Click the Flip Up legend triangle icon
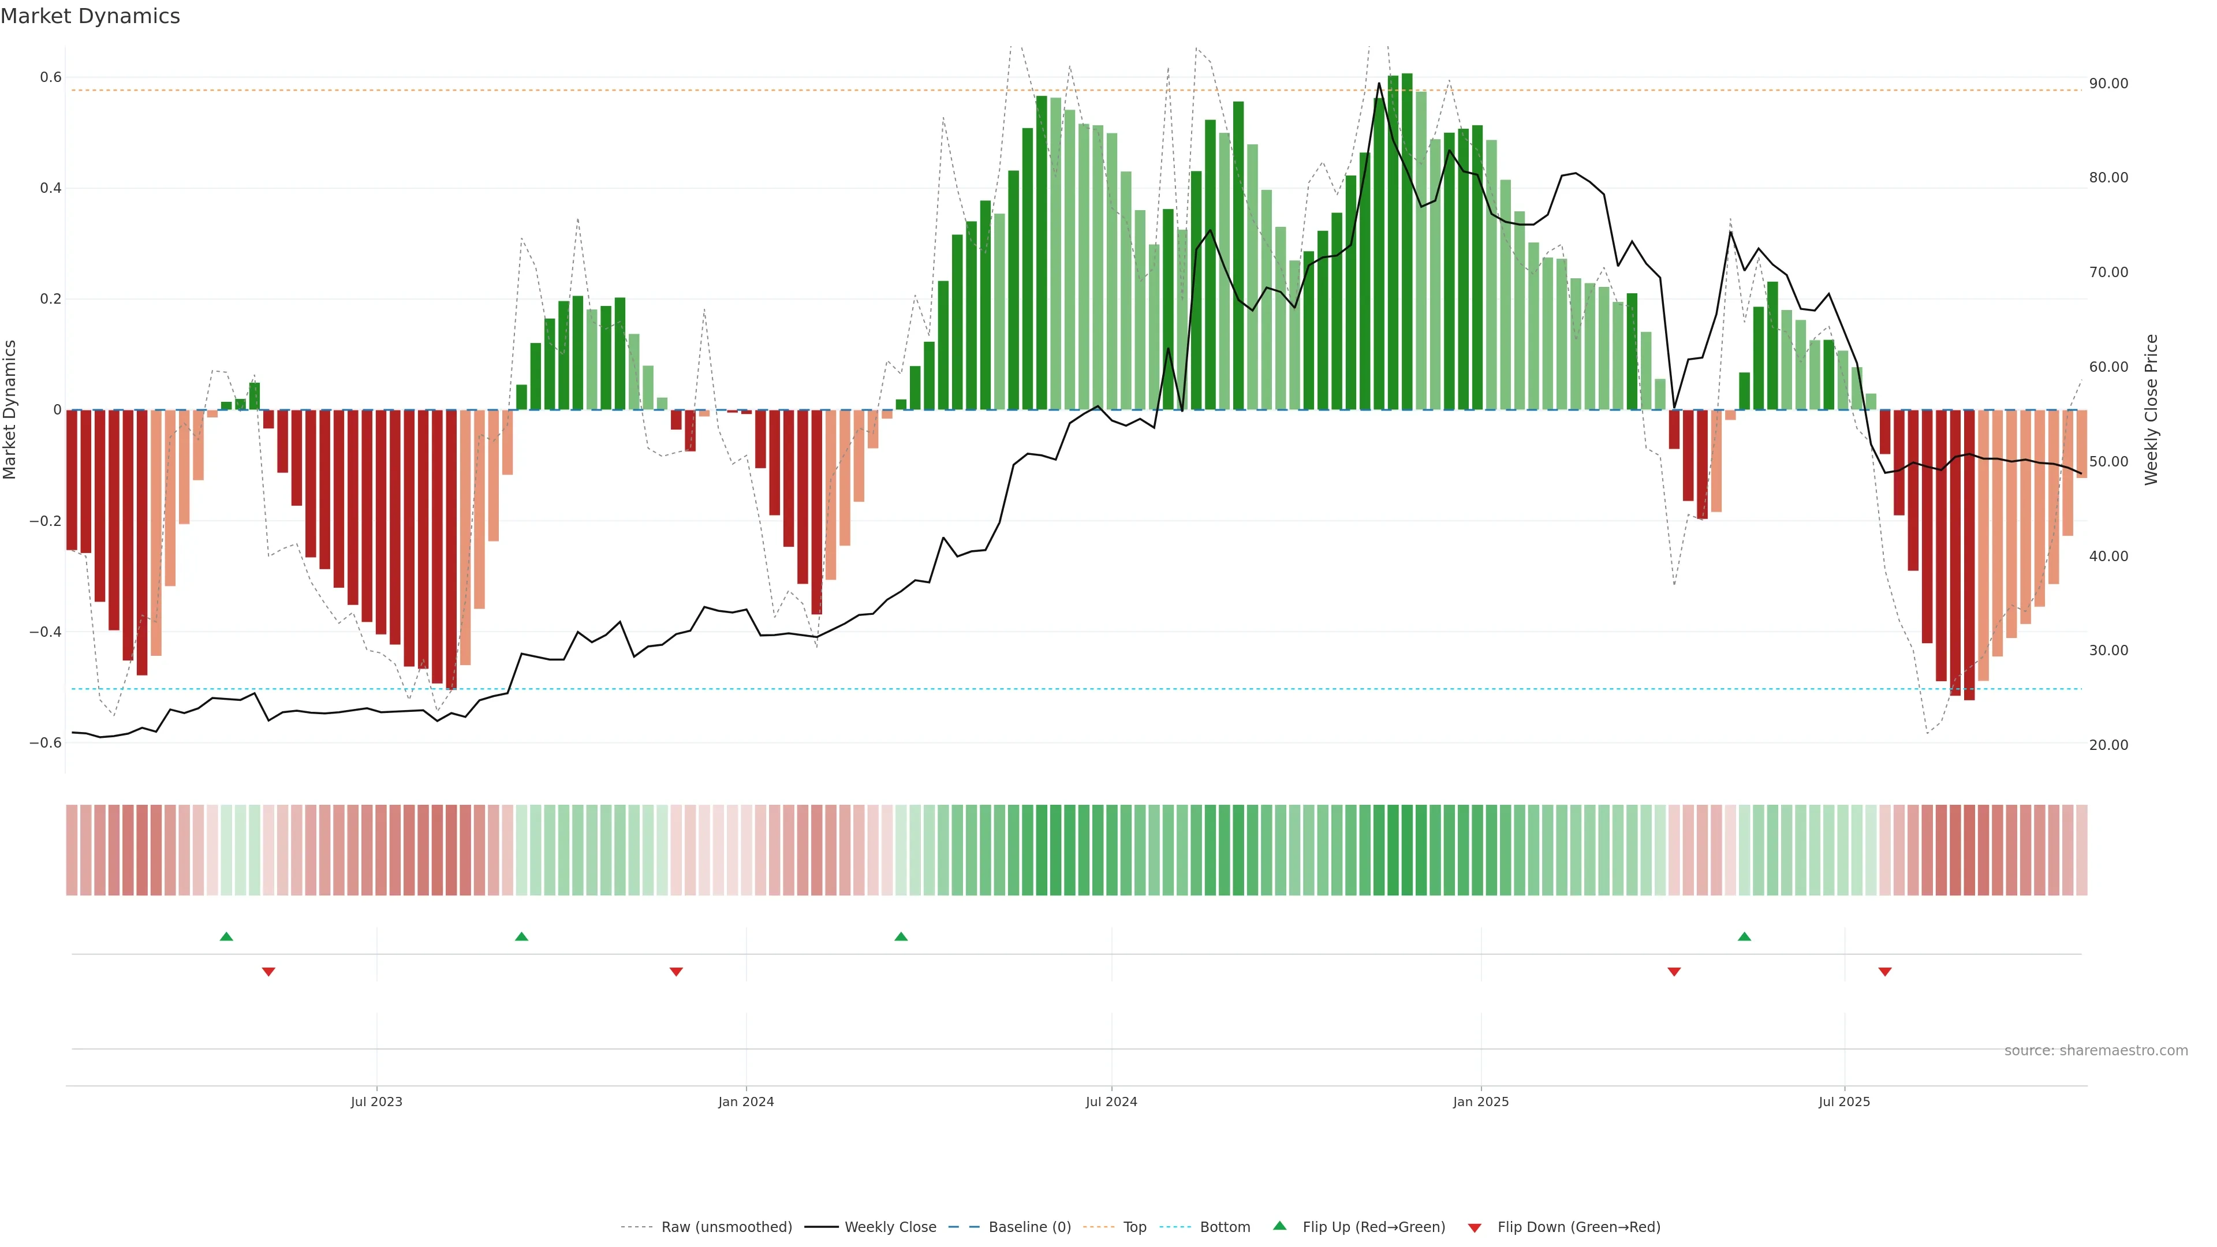The width and height of the screenshot is (2217, 1247). pos(1280,1226)
